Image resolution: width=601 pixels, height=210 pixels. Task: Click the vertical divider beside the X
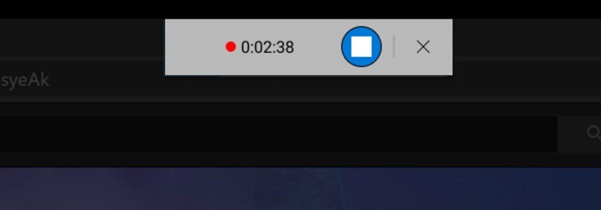(394, 46)
